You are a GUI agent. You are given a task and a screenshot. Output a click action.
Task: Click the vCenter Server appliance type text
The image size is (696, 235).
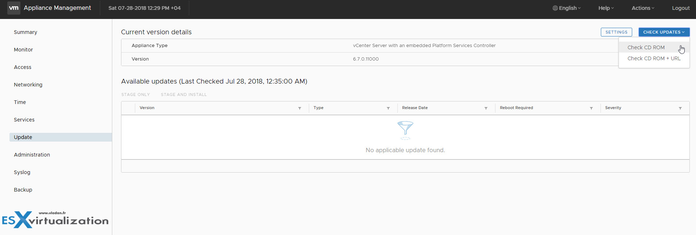(424, 46)
